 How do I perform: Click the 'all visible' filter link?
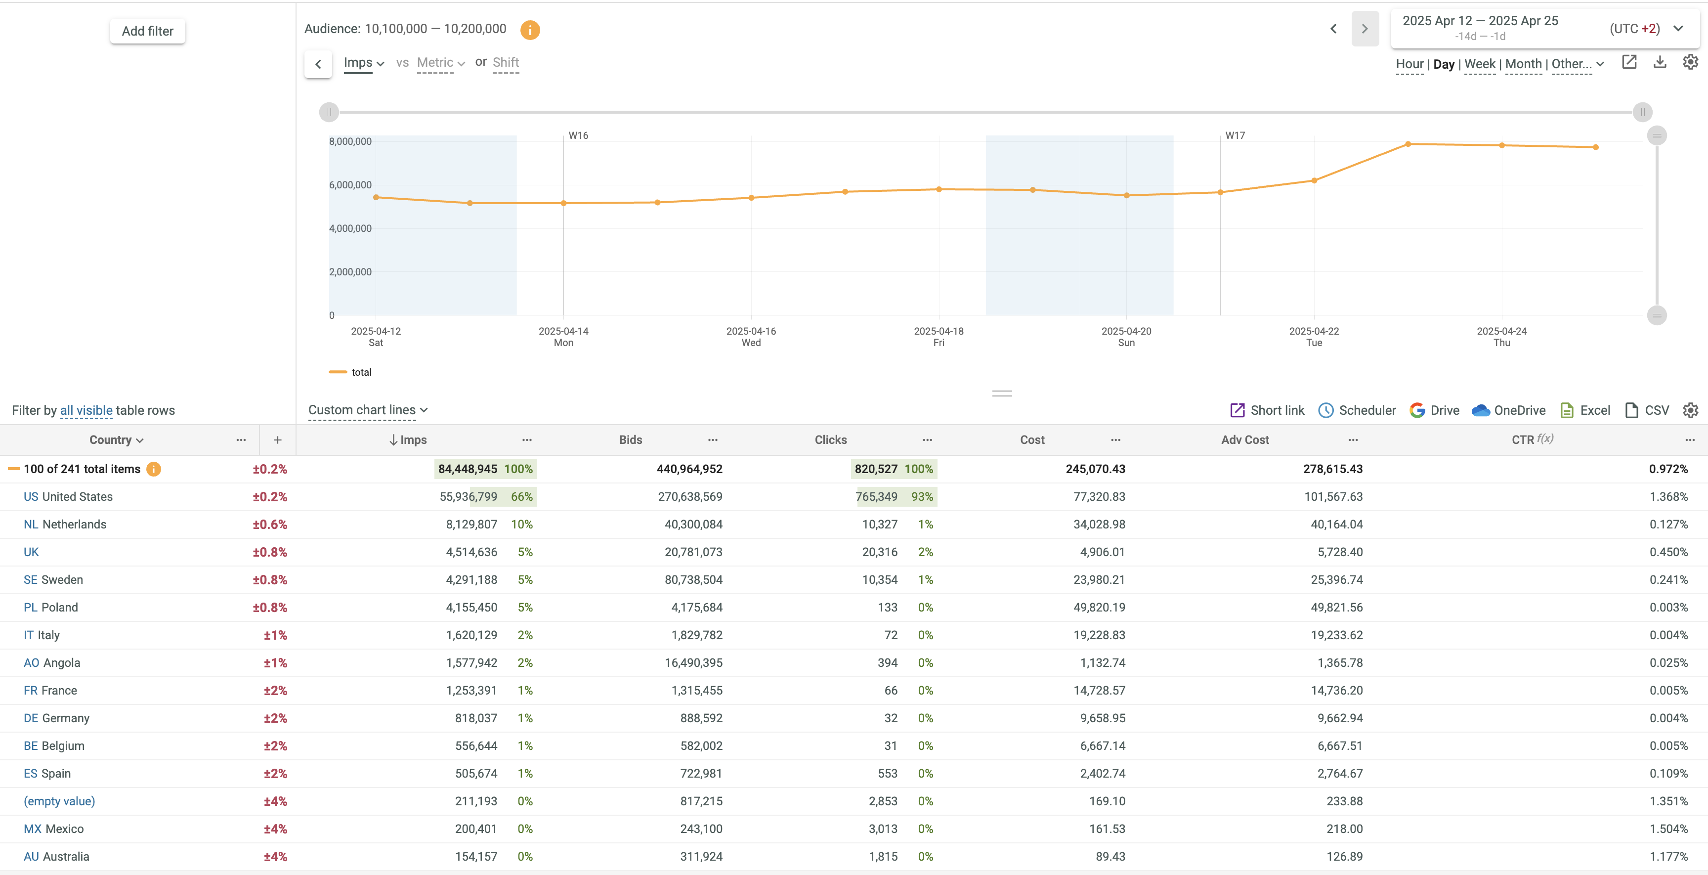[x=86, y=410]
